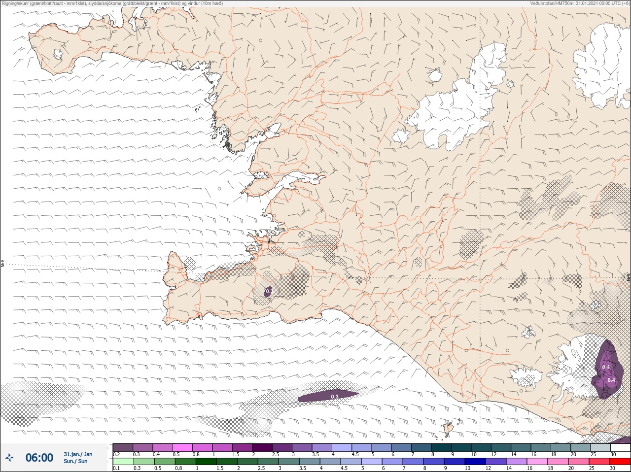Screen dimensions: 631x472
Task: Click the small purple precipitation patch on the Reykjanes peninsula
Action: coord(268,292)
